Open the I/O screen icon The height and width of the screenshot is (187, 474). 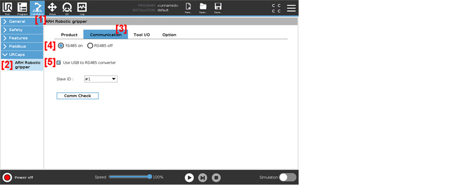(x=67, y=8)
